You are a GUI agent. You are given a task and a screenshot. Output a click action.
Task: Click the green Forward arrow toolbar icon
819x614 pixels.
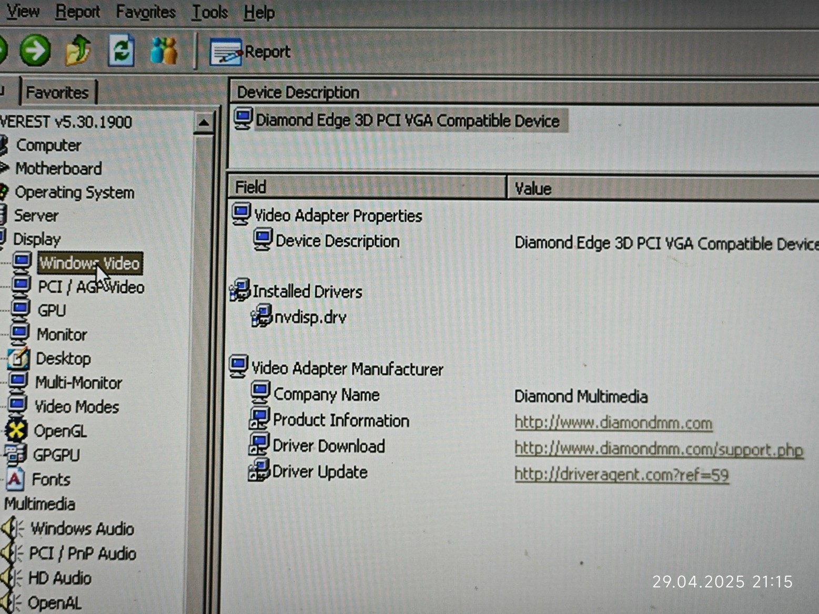35,50
